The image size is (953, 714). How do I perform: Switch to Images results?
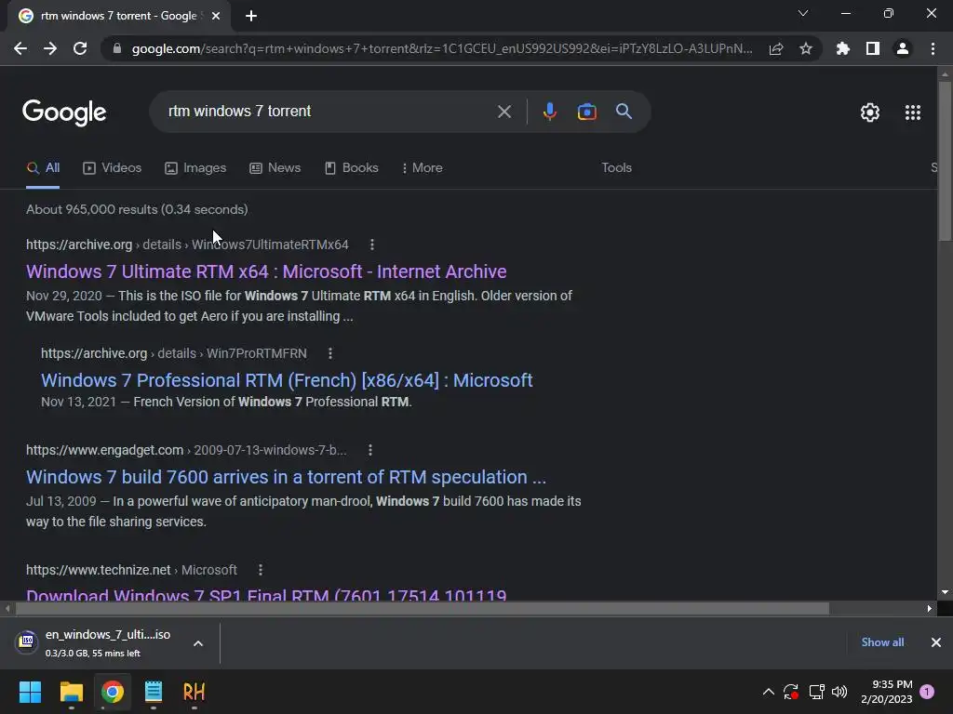click(x=195, y=168)
